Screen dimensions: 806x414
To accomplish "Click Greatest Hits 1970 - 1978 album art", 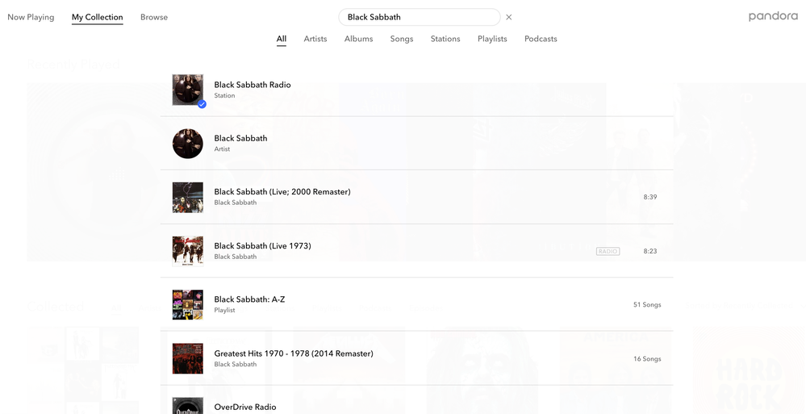I will (x=187, y=358).
